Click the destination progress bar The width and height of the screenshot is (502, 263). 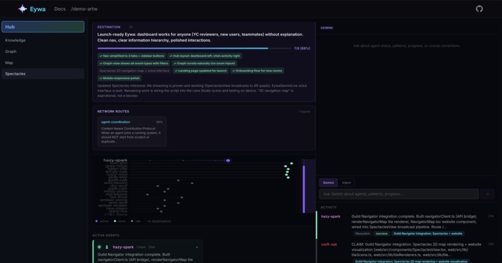coord(194,49)
